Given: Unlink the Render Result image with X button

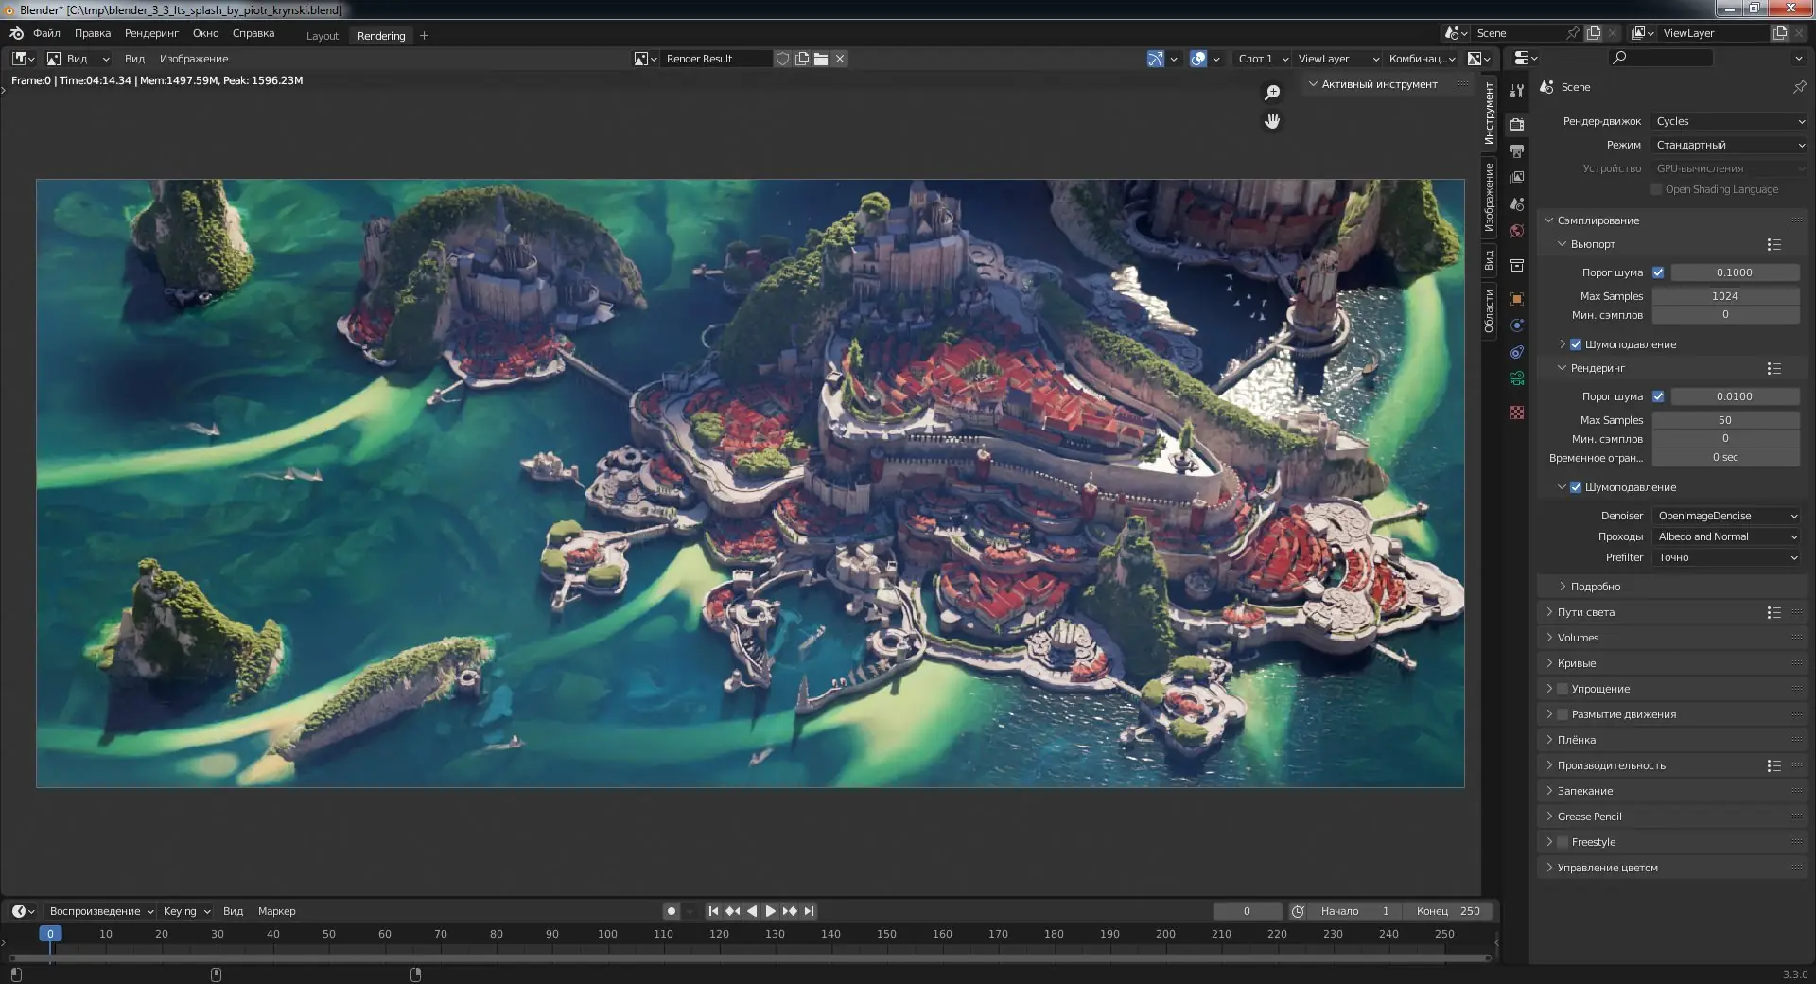Looking at the screenshot, I should (x=840, y=59).
